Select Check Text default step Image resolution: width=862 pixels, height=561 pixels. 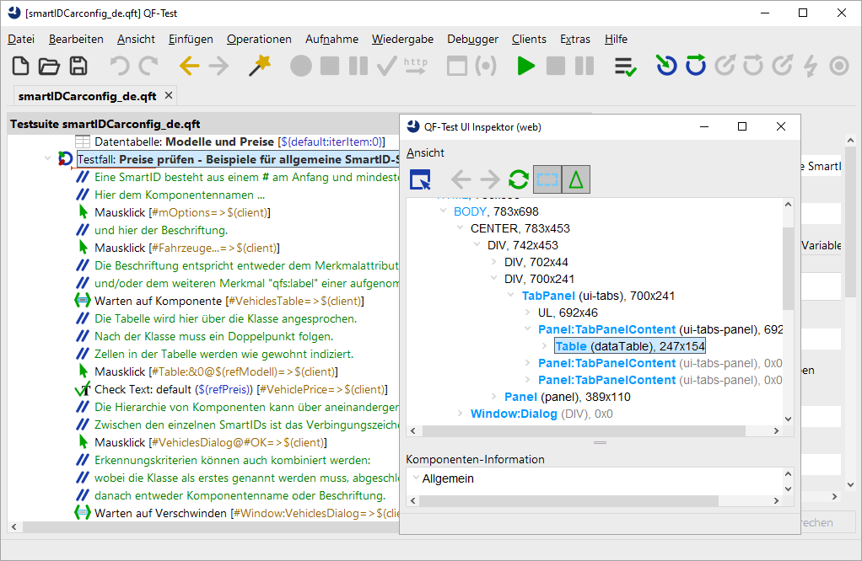(240, 389)
